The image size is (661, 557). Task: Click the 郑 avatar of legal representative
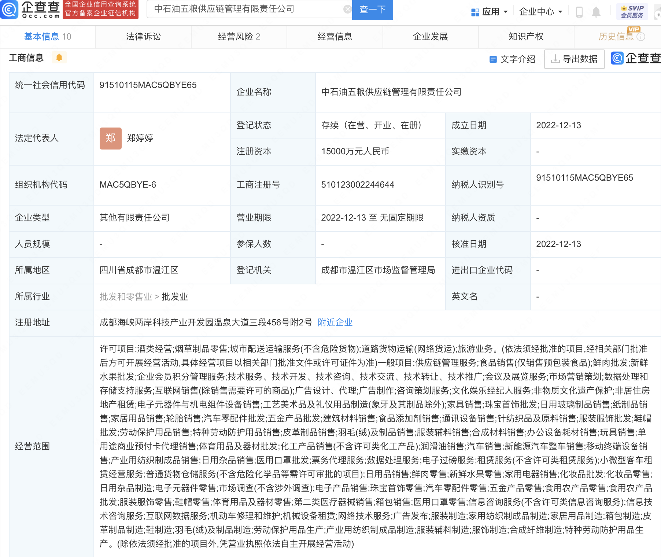tap(110, 138)
